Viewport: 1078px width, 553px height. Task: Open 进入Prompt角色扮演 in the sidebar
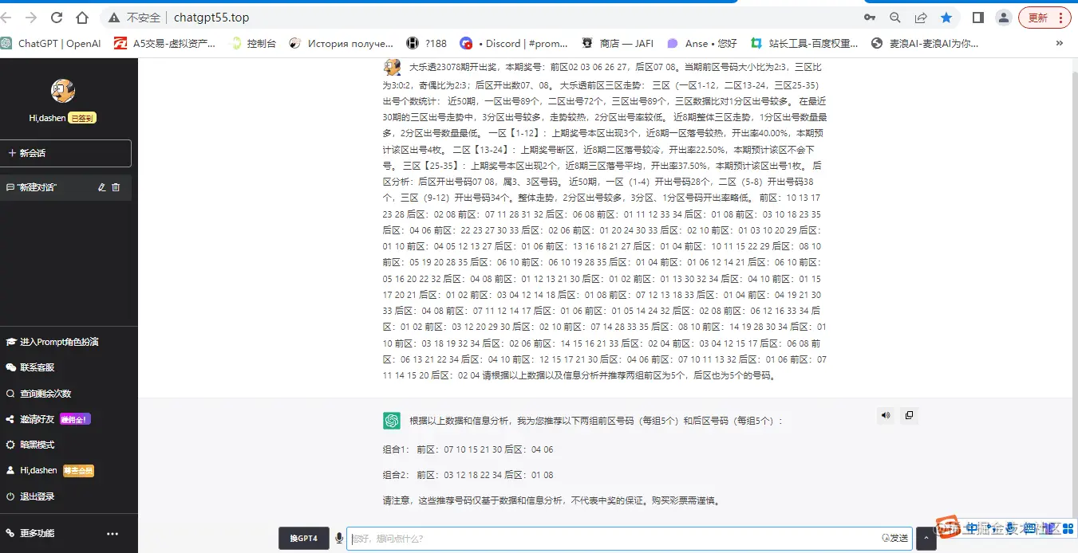coord(53,342)
